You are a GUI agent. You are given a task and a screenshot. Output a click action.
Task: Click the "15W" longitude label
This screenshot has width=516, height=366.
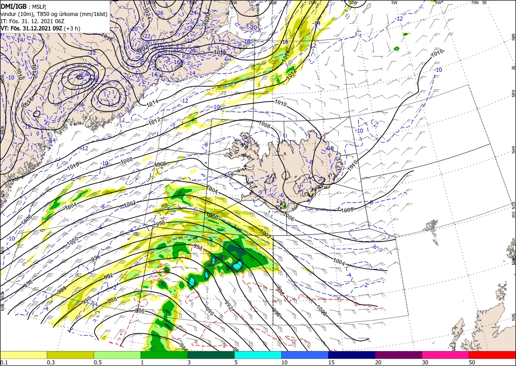313,2
